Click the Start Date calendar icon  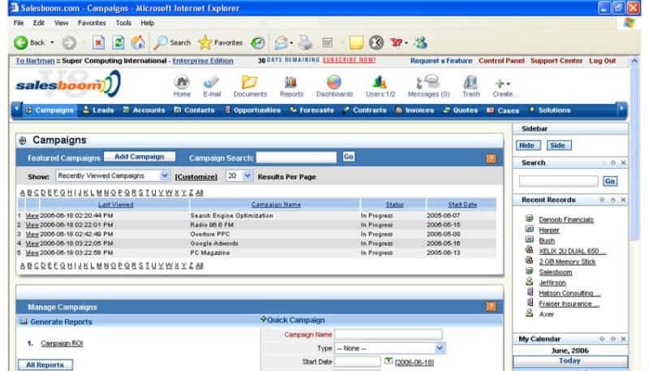388,361
